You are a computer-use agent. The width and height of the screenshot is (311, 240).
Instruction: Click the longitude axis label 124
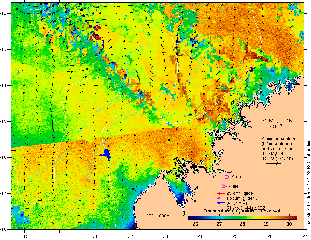click(x=199, y=236)
